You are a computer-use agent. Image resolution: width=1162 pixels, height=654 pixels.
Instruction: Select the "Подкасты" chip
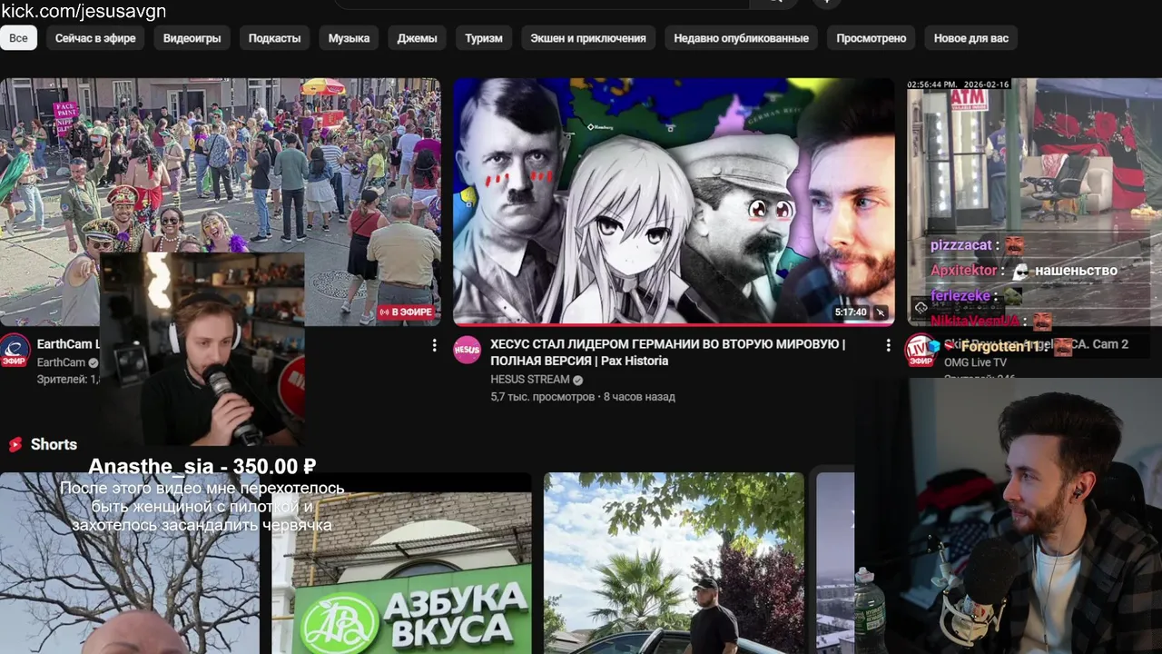coord(274,38)
